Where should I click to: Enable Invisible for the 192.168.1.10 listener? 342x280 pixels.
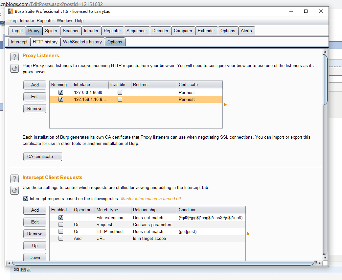point(120,99)
